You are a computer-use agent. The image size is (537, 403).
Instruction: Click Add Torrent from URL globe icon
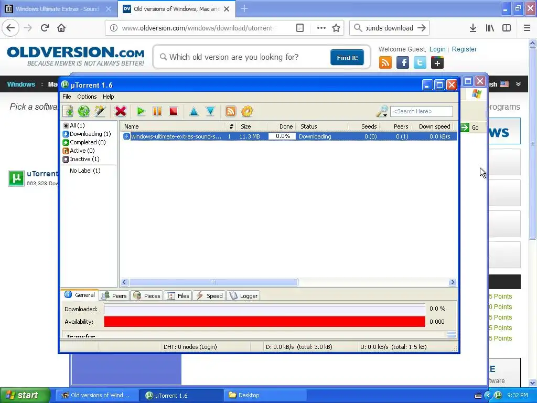(x=84, y=111)
